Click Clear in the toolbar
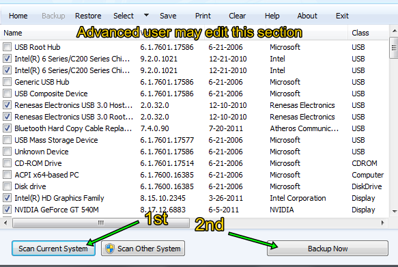Viewport: 398px width, 267px height. pyautogui.click(x=237, y=16)
